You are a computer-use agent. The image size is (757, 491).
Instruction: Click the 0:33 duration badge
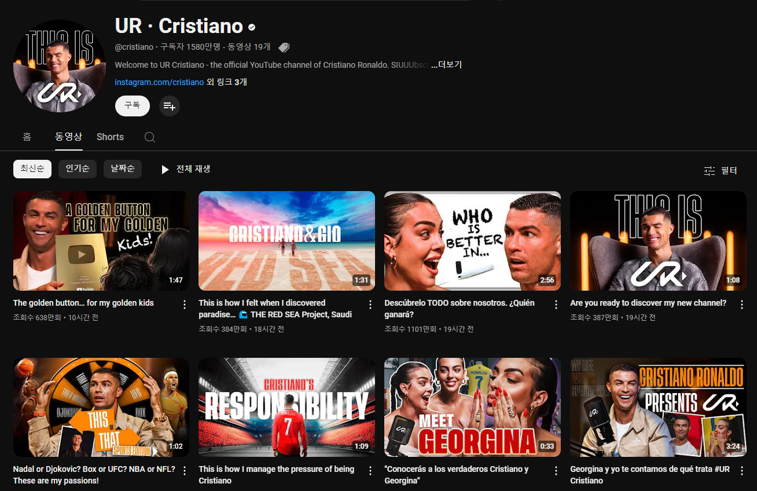click(547, 446)
